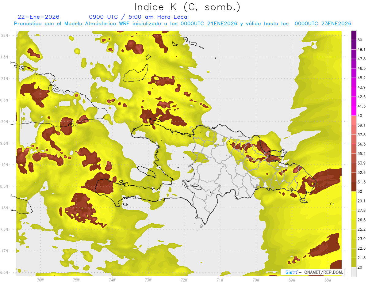Click the '27.8' colorbar value
Screen dimensions: 368x284
362,210
